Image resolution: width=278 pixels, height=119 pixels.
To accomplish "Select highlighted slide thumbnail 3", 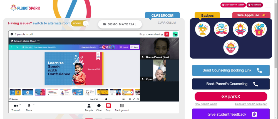I will 40,92.
